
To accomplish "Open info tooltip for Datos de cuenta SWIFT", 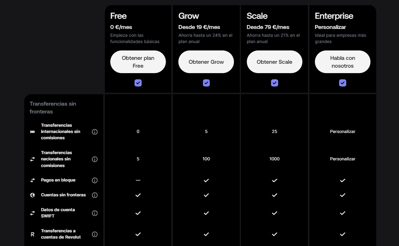I will point(95,213).
